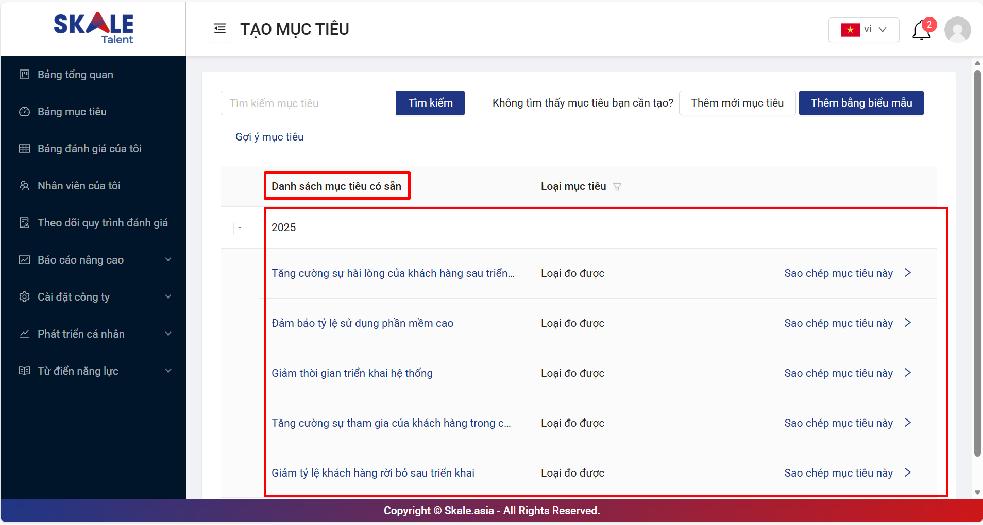Click the SKALE Talent logo
Viewport: 983px width, 525px height.
coord(93,28)
